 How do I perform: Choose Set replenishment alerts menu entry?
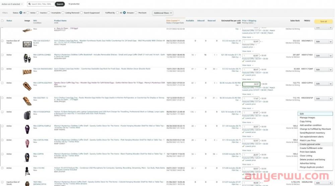pyautogui.click(x=312, y=137)
